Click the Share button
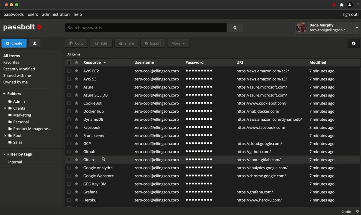The height and width of the screenshot is (215, 361). (x=126, y=43)
